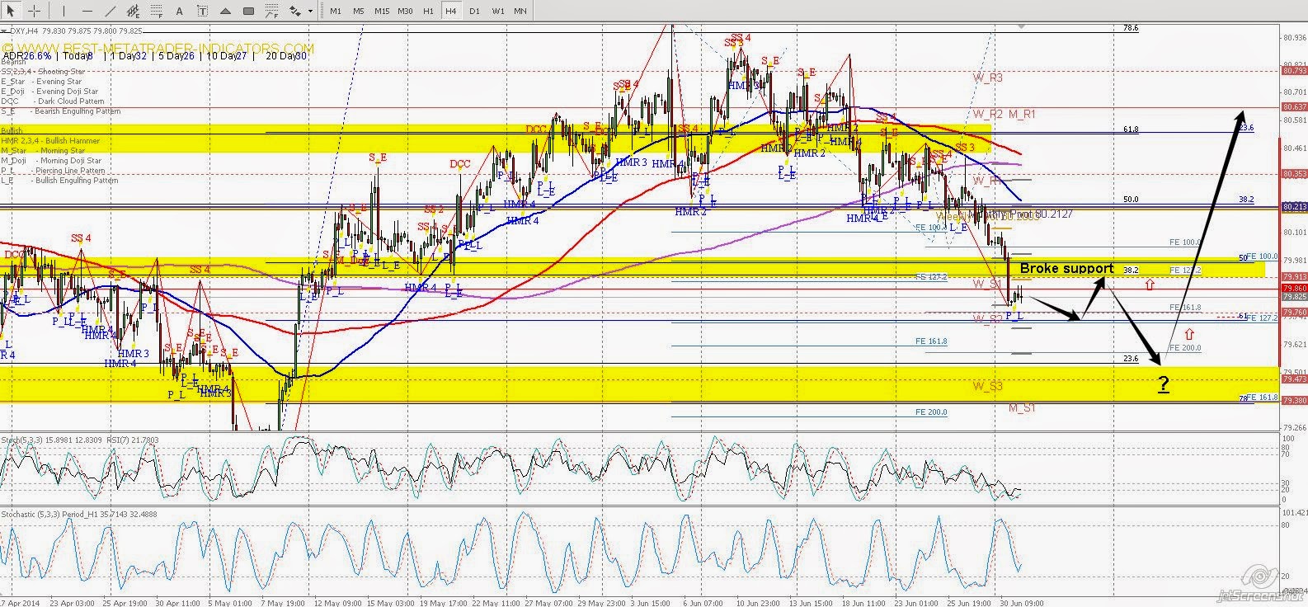Switch chart to M5 timeframe
The height and width of the screenshot is (607, 1308).
[x=358, y=11]
